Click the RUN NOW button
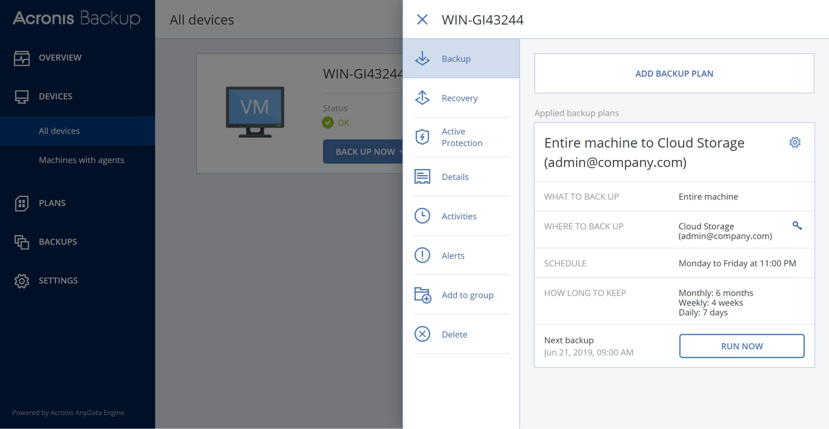Image resolution: width=829 pixels, height=429 pixels. click(x=742, y=346)
